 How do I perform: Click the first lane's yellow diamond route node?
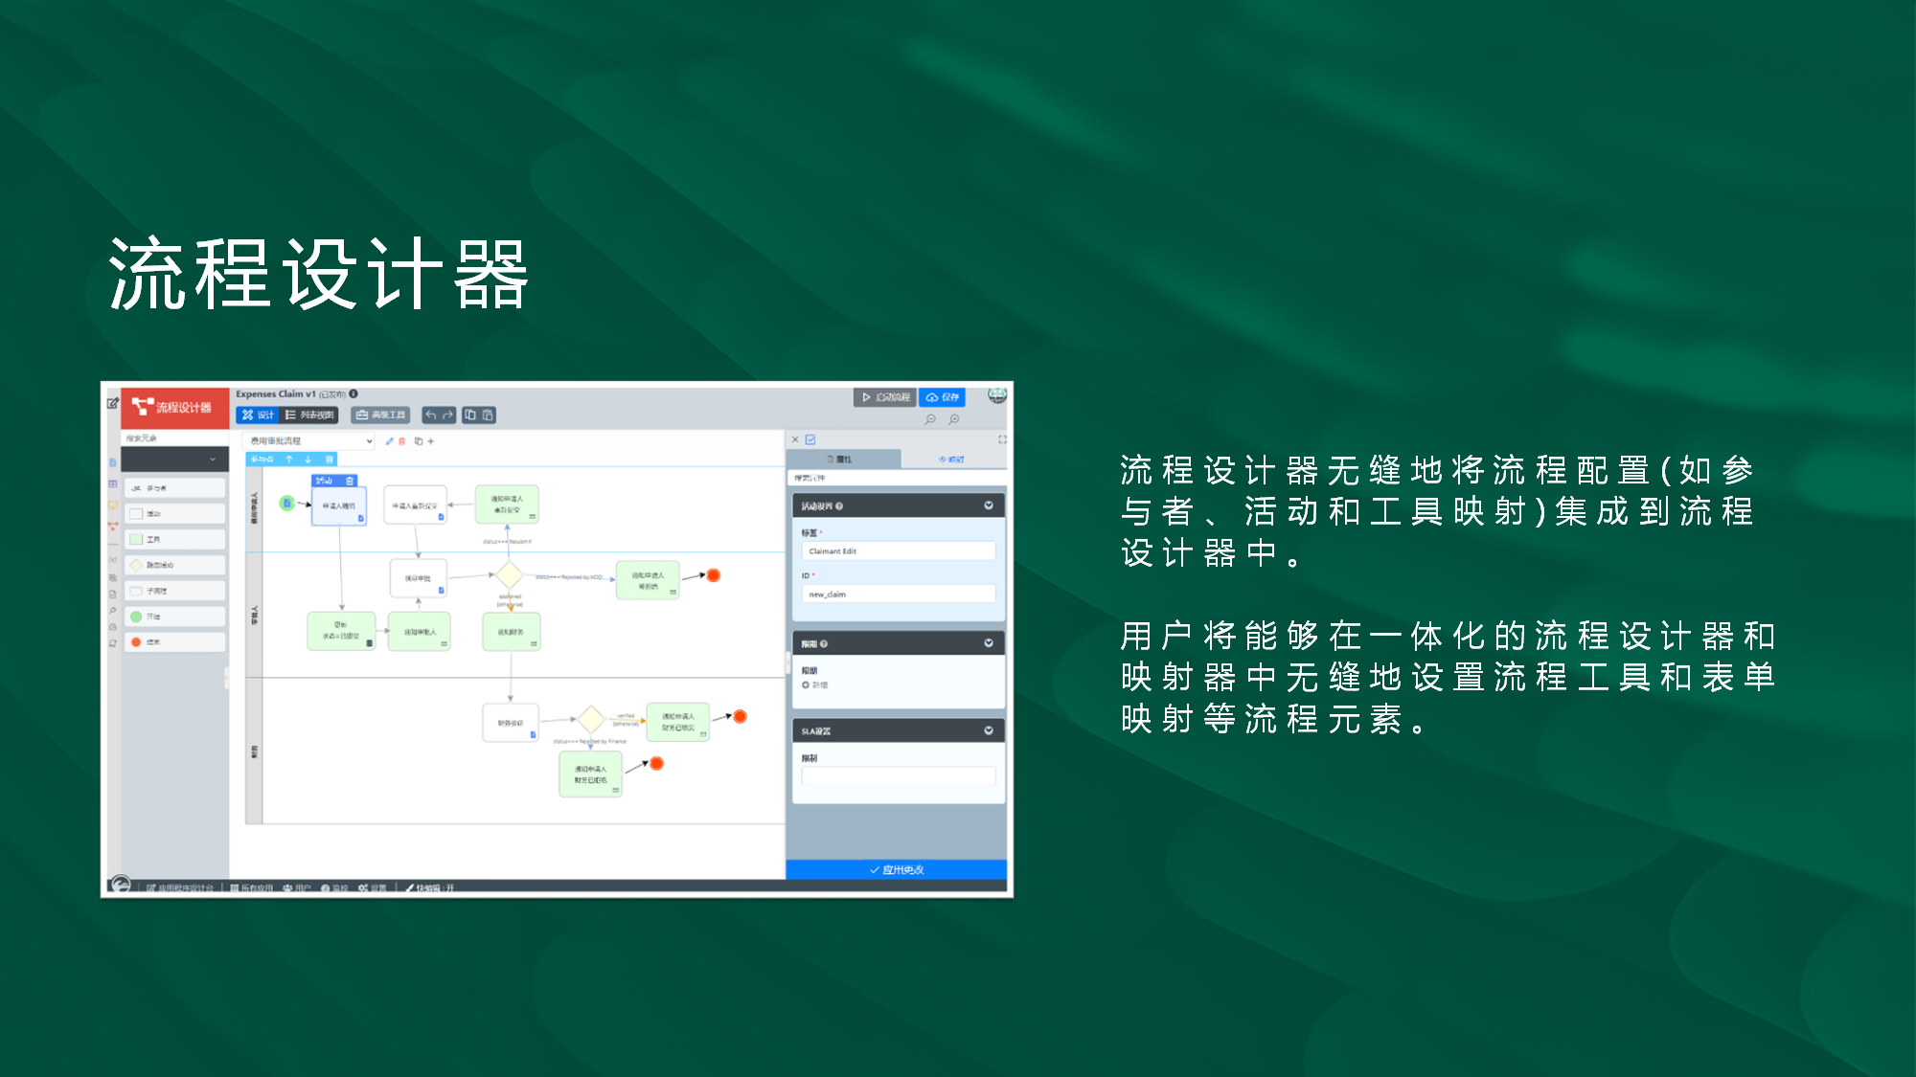510,574
